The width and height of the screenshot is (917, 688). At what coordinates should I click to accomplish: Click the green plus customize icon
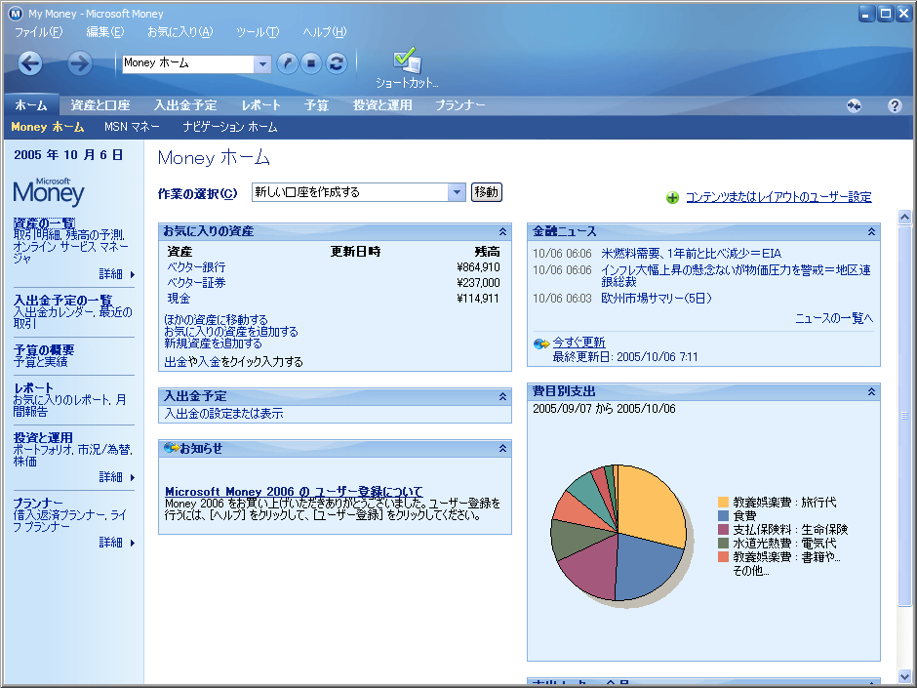point(672,198)
